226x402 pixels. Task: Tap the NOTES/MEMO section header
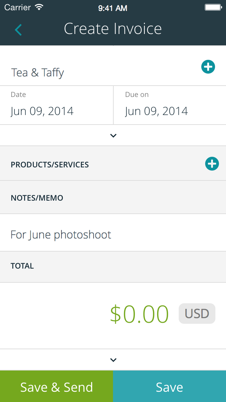[37, 198]
